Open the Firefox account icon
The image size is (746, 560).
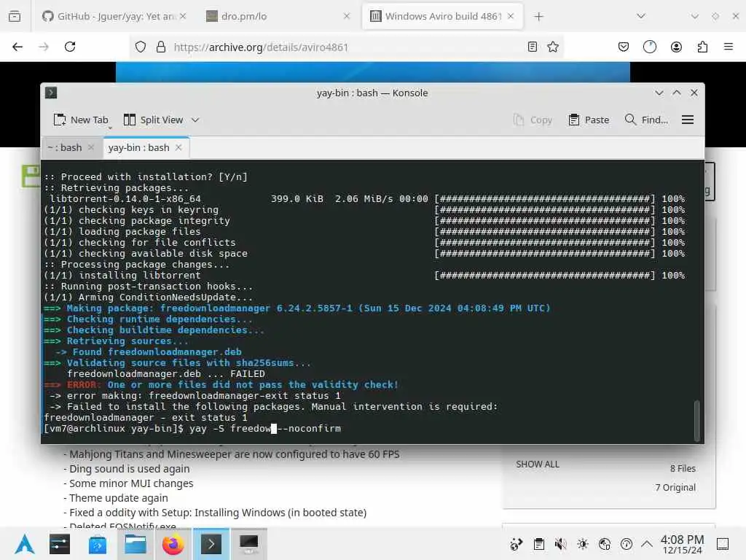click(676, 47)
